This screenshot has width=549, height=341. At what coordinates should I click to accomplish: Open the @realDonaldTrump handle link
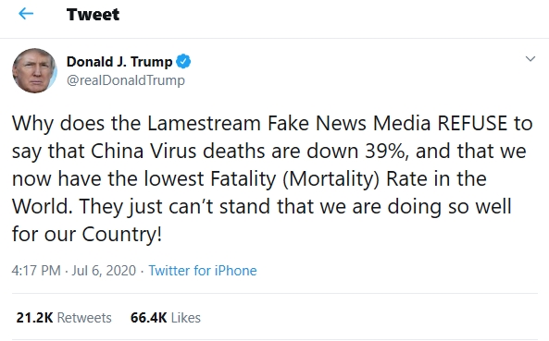126,80
